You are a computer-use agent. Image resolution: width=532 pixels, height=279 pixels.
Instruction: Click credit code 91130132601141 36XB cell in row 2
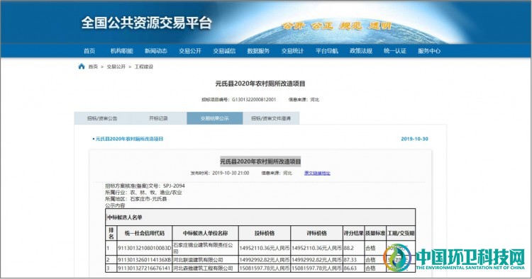coord(145,260)
